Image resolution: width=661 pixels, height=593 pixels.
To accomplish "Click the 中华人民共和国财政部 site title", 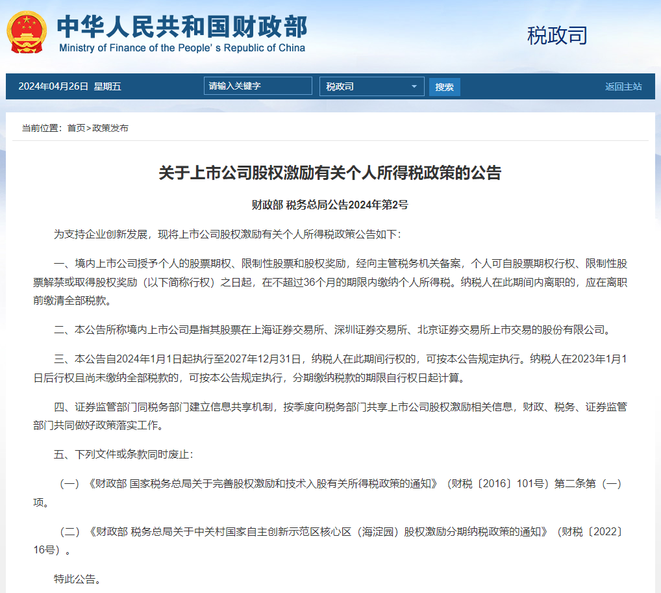I will click(182, 26).
